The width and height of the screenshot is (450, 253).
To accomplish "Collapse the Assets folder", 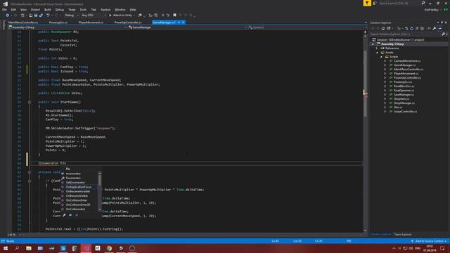I will click(377, 53).
